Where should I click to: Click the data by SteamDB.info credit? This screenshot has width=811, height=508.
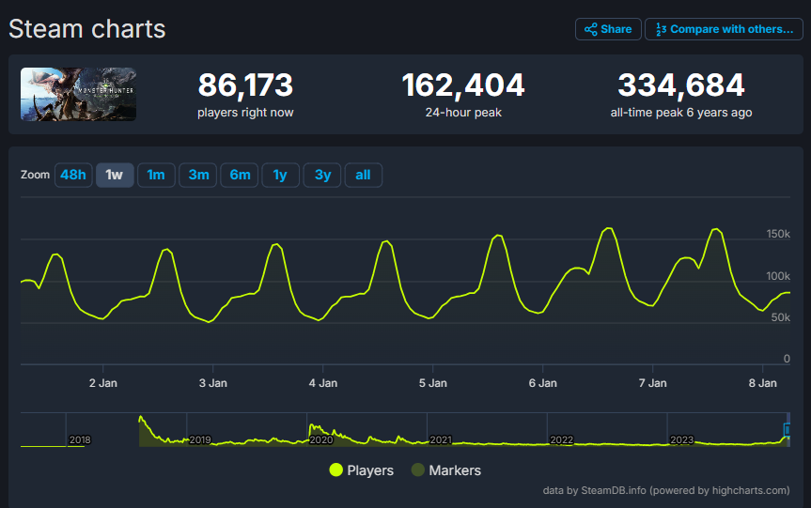[666, 490]
